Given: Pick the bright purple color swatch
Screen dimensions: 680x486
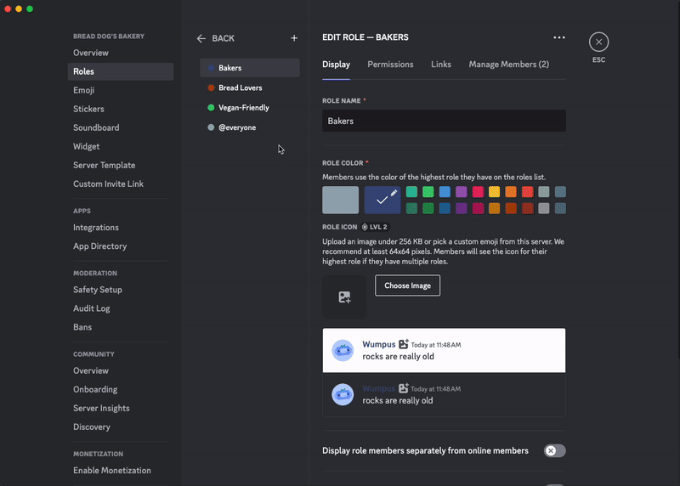Looking at the screenshot, I should tap(462, 192).
